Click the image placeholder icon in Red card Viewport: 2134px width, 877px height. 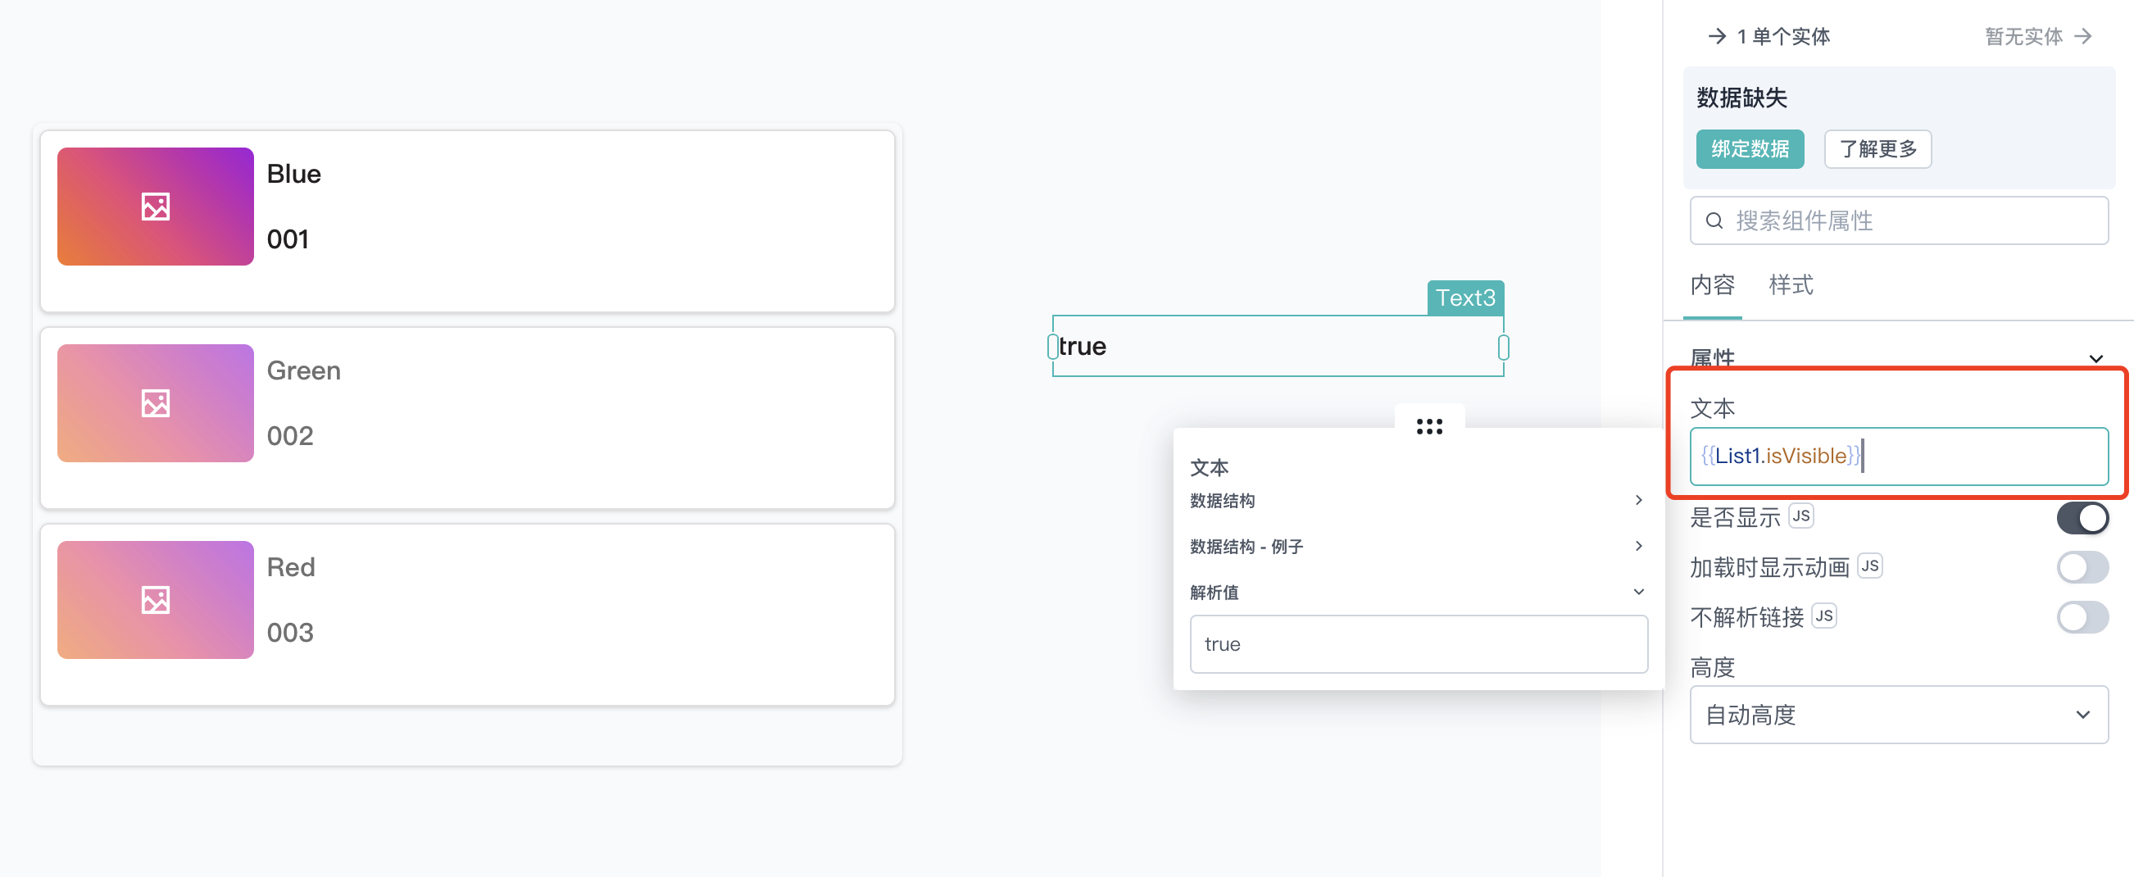[156, 600]
